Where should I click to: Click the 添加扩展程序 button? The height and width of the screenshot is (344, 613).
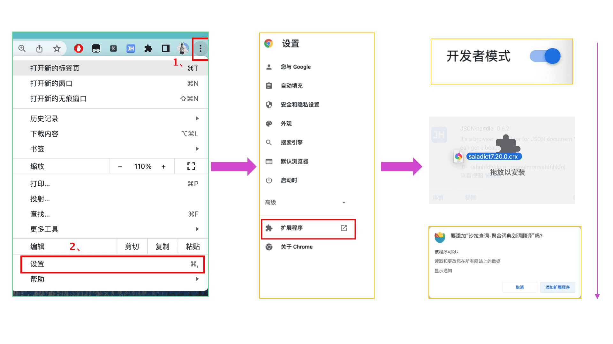tap(557, 287)
